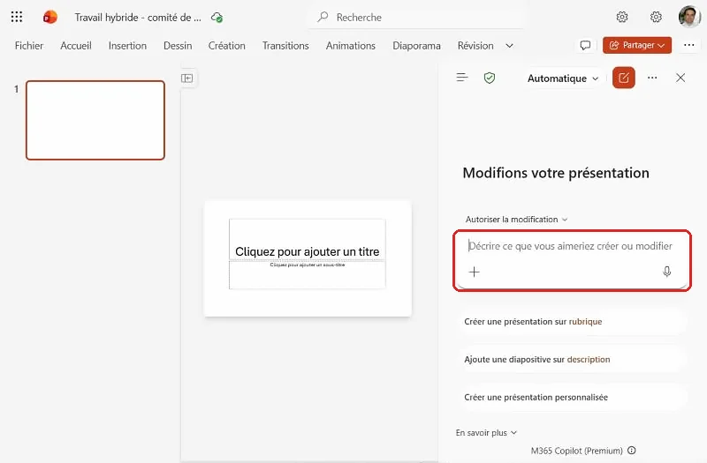Expand more ribbon tabs chevron
707x463 pixels.
(510, 46)
